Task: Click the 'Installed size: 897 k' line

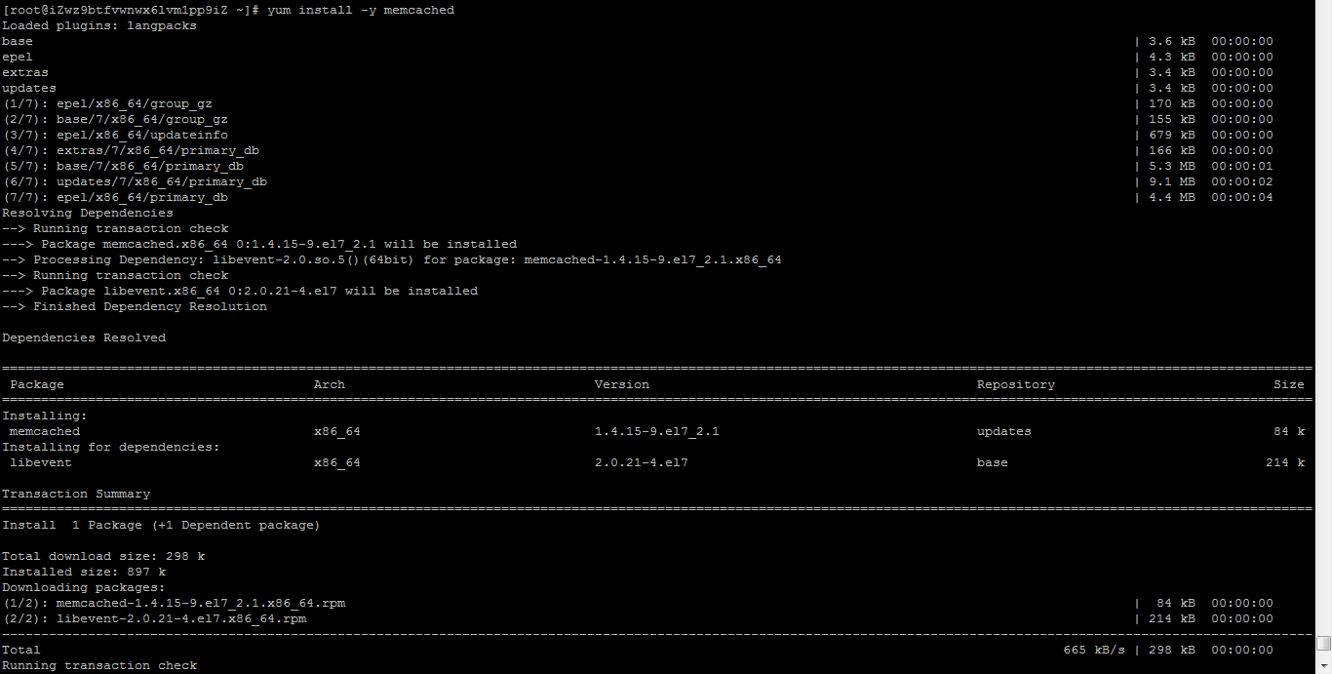Action: point(84,572)
